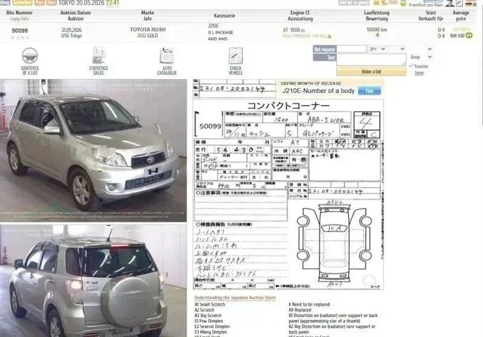Click the warning triangle beside Fulltime4WD

coord(329,36)
